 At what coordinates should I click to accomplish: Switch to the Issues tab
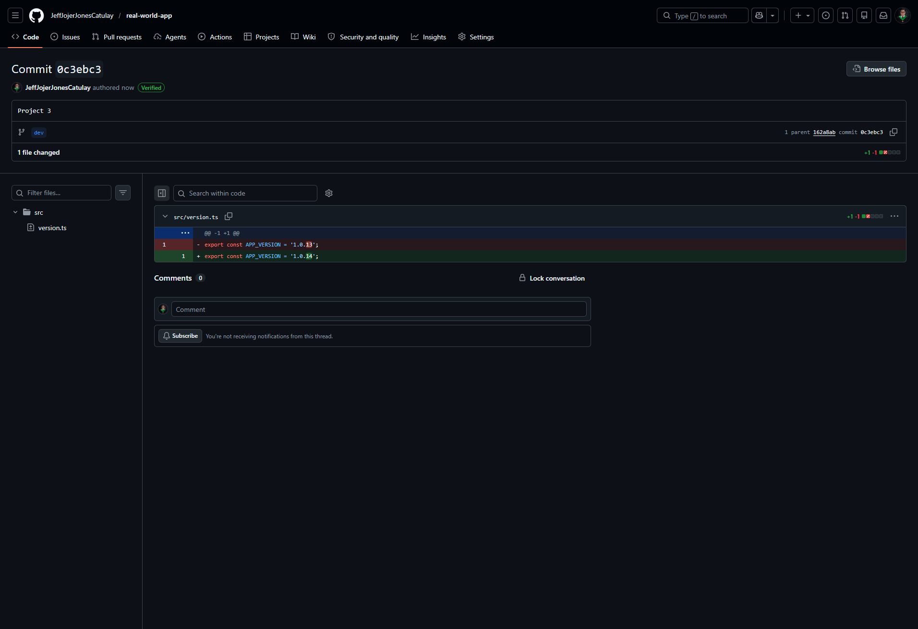[x=65, y=37]
